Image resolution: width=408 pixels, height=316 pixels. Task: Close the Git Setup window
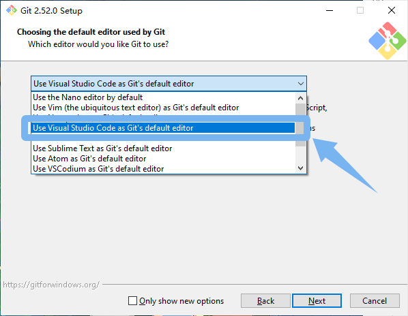tap(392, 10)
